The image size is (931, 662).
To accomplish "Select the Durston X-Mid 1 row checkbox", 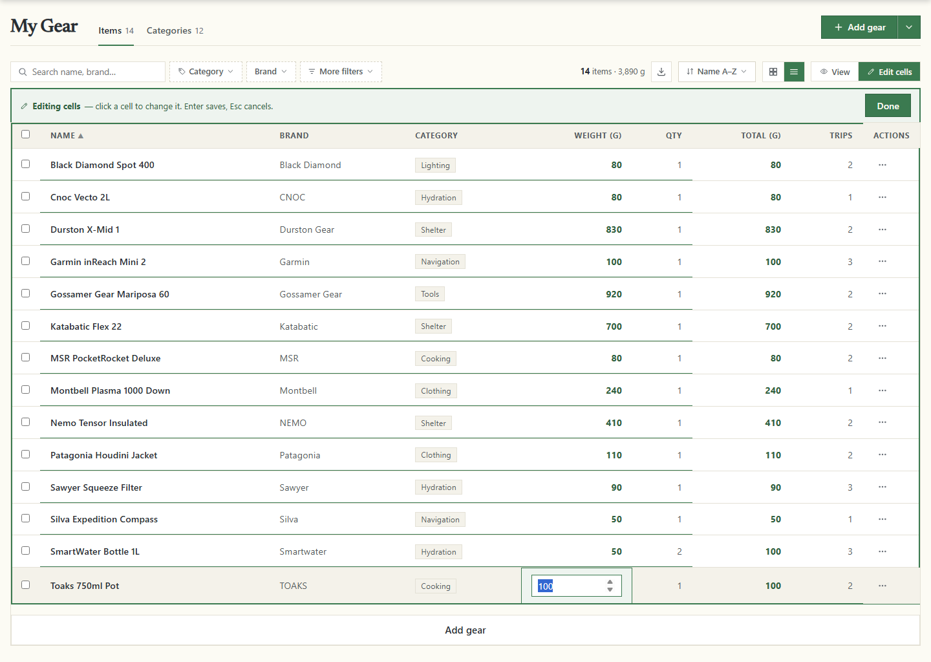I will (26, 229).
